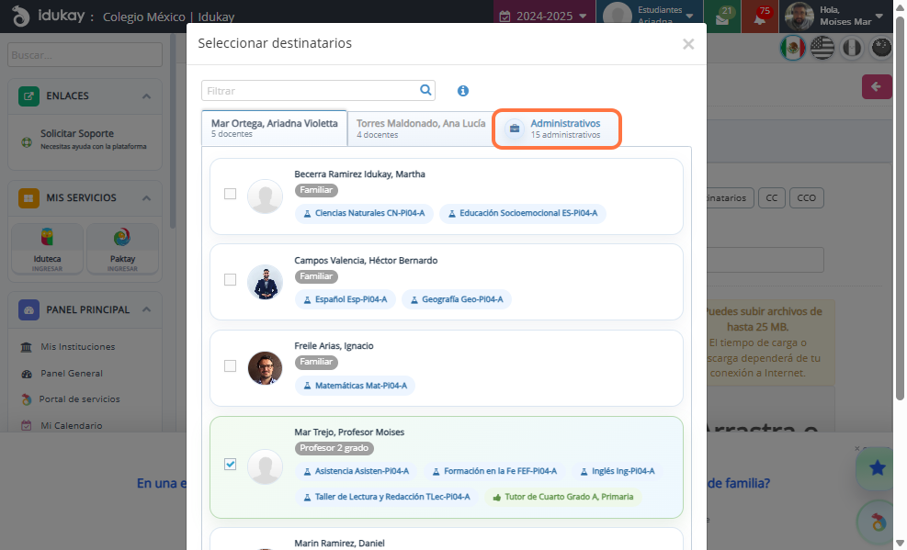Image resolution: width=907 pixels, height=550 pixels.
Task: Click the Mis Instituciones building icon
Action: (x=26, y=347)
